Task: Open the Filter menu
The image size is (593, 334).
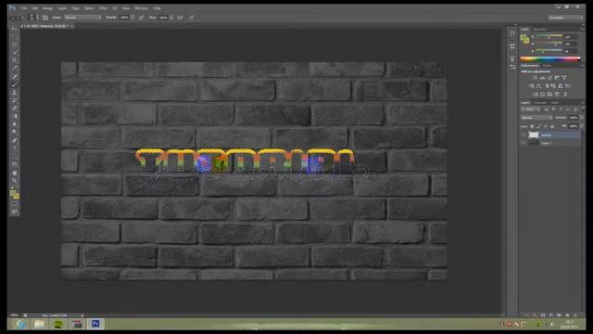Action: click(103, 8)
